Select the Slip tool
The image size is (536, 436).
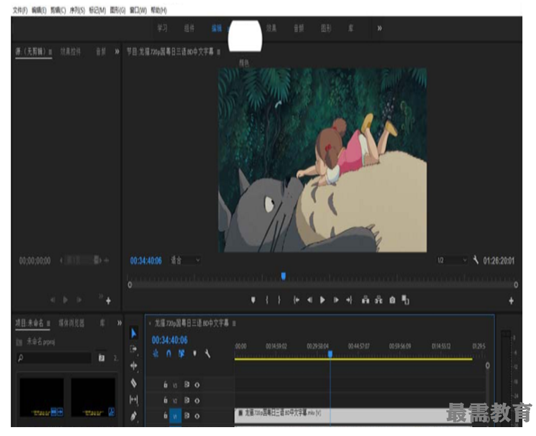134,399
